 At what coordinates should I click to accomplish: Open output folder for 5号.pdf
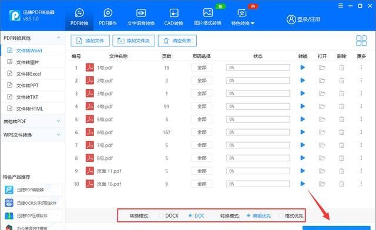pos(322,119)
